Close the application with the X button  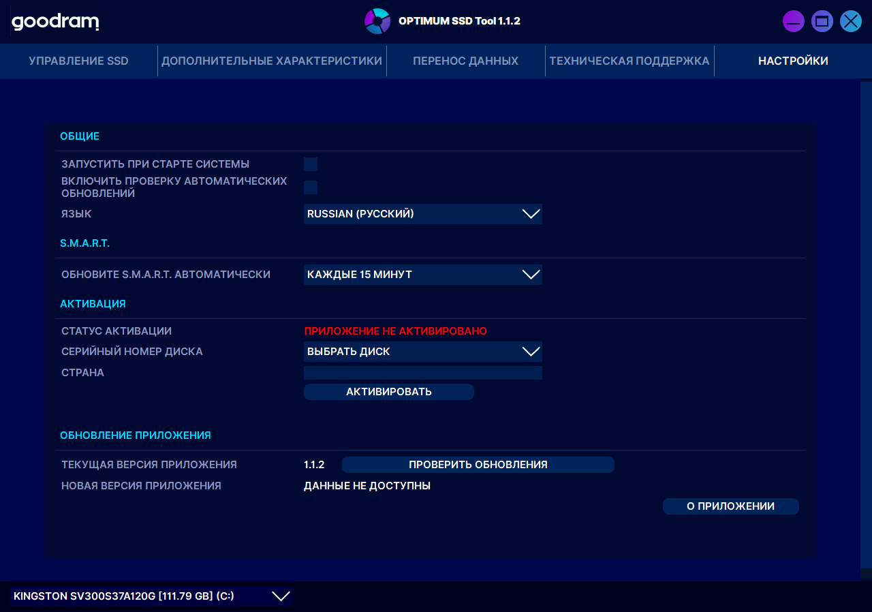(x=851, y=21)
